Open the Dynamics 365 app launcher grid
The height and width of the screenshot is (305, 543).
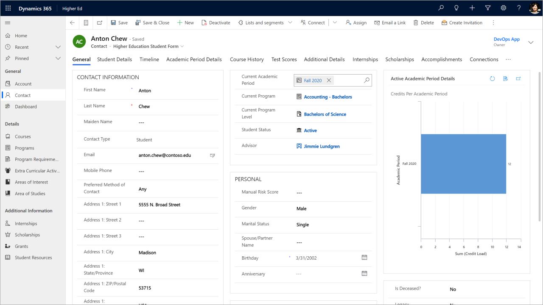(8, 8)
